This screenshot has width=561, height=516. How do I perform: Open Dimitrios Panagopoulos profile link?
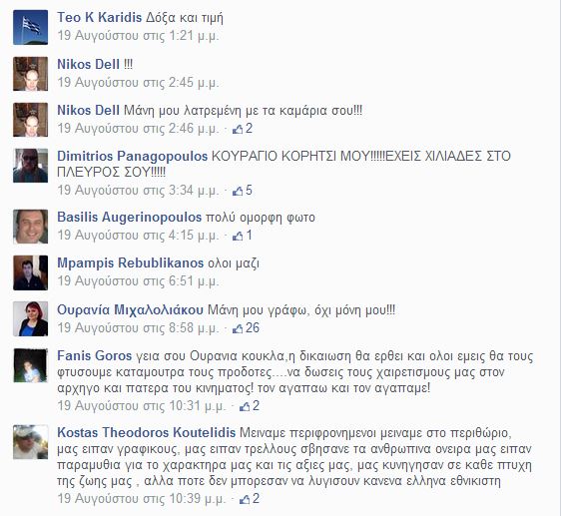coord(133,156)
